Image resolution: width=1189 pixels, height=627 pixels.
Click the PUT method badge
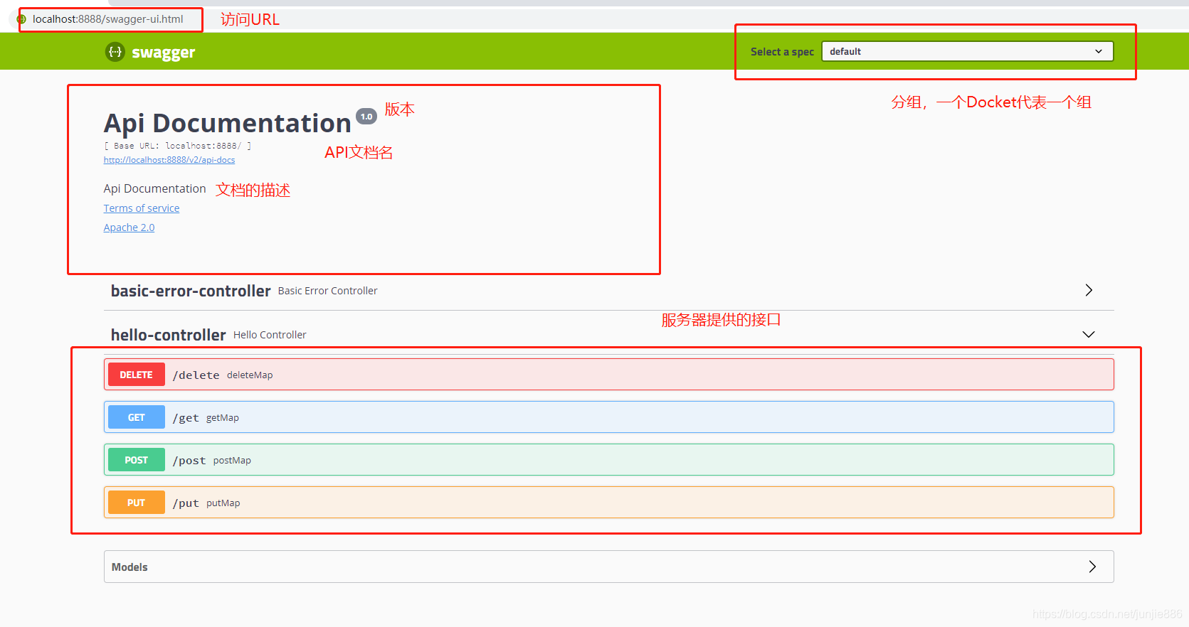[x=137, y=503]
